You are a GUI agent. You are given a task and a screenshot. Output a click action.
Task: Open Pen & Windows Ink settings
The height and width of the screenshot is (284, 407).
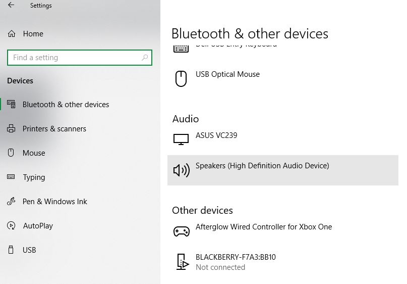pos(54,202)
